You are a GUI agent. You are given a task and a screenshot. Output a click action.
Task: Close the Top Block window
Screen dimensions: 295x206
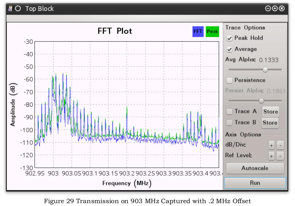pyautogui.click(x=282, y=9)
